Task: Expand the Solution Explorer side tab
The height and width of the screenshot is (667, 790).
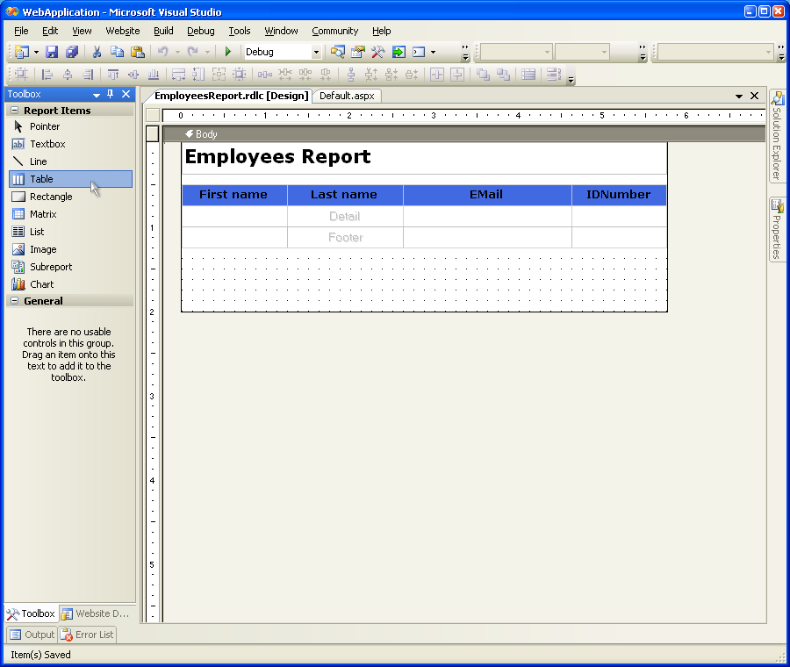Action: coord(777,136)
